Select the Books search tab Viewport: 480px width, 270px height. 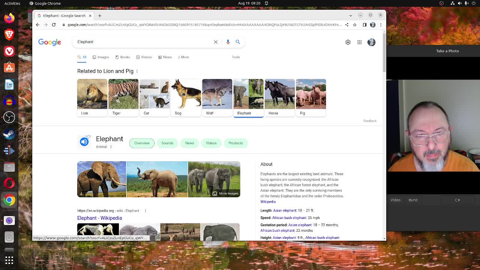[x=123, y=57]
